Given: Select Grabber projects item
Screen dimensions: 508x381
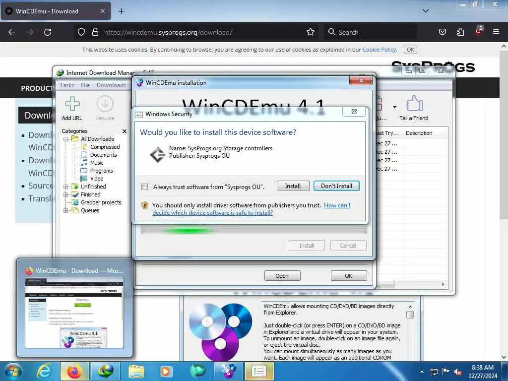Looking at the screenshot, I should [x=101, y=202].
